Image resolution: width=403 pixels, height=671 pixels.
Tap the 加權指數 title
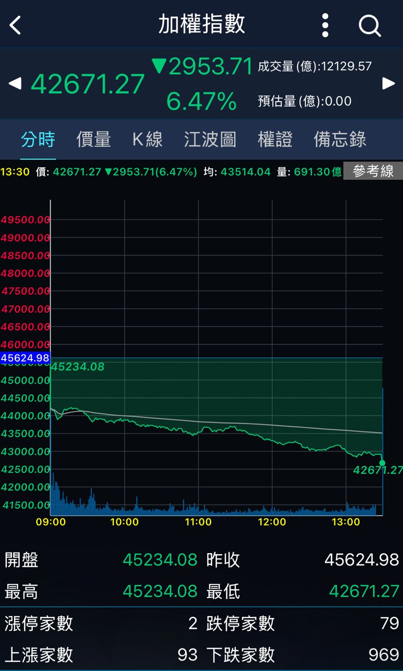pos(202,25)
